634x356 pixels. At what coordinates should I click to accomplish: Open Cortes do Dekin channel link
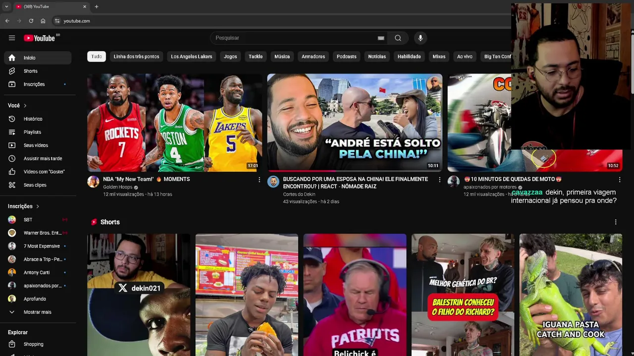[299, 194]
